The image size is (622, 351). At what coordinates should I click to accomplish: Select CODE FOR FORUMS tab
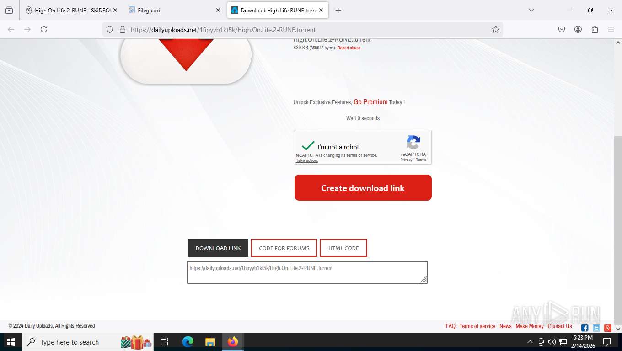click(x=284, y=248)
